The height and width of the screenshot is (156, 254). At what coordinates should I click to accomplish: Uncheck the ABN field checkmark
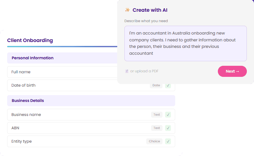(x=168, y=128)
